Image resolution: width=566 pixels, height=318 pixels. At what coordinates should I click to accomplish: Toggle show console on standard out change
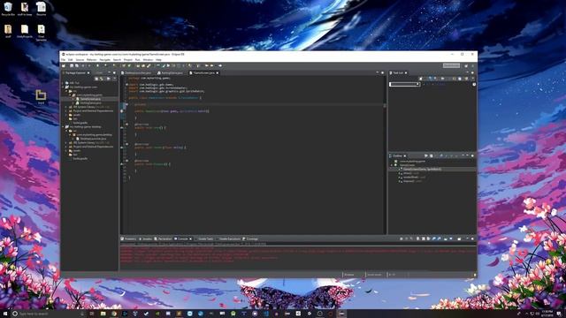tap(433, 238)
